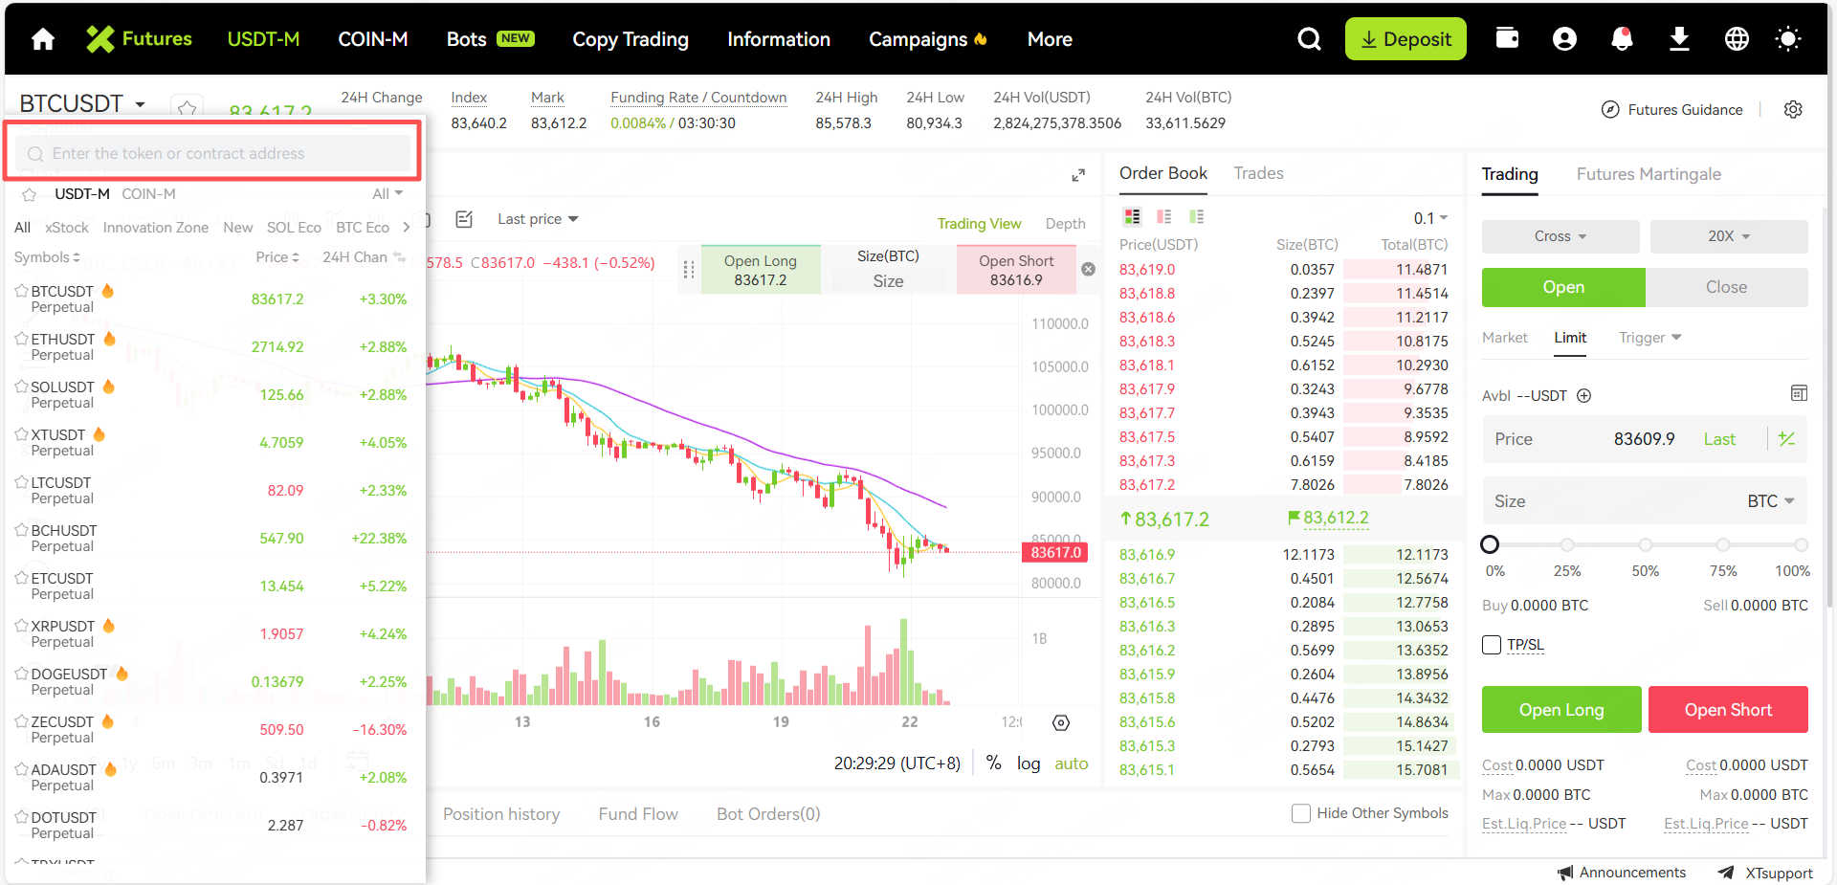This screenshot has width=1837, height=885.
Task: Favorite ETHUSDT with its star
Action: pos(21,338)
